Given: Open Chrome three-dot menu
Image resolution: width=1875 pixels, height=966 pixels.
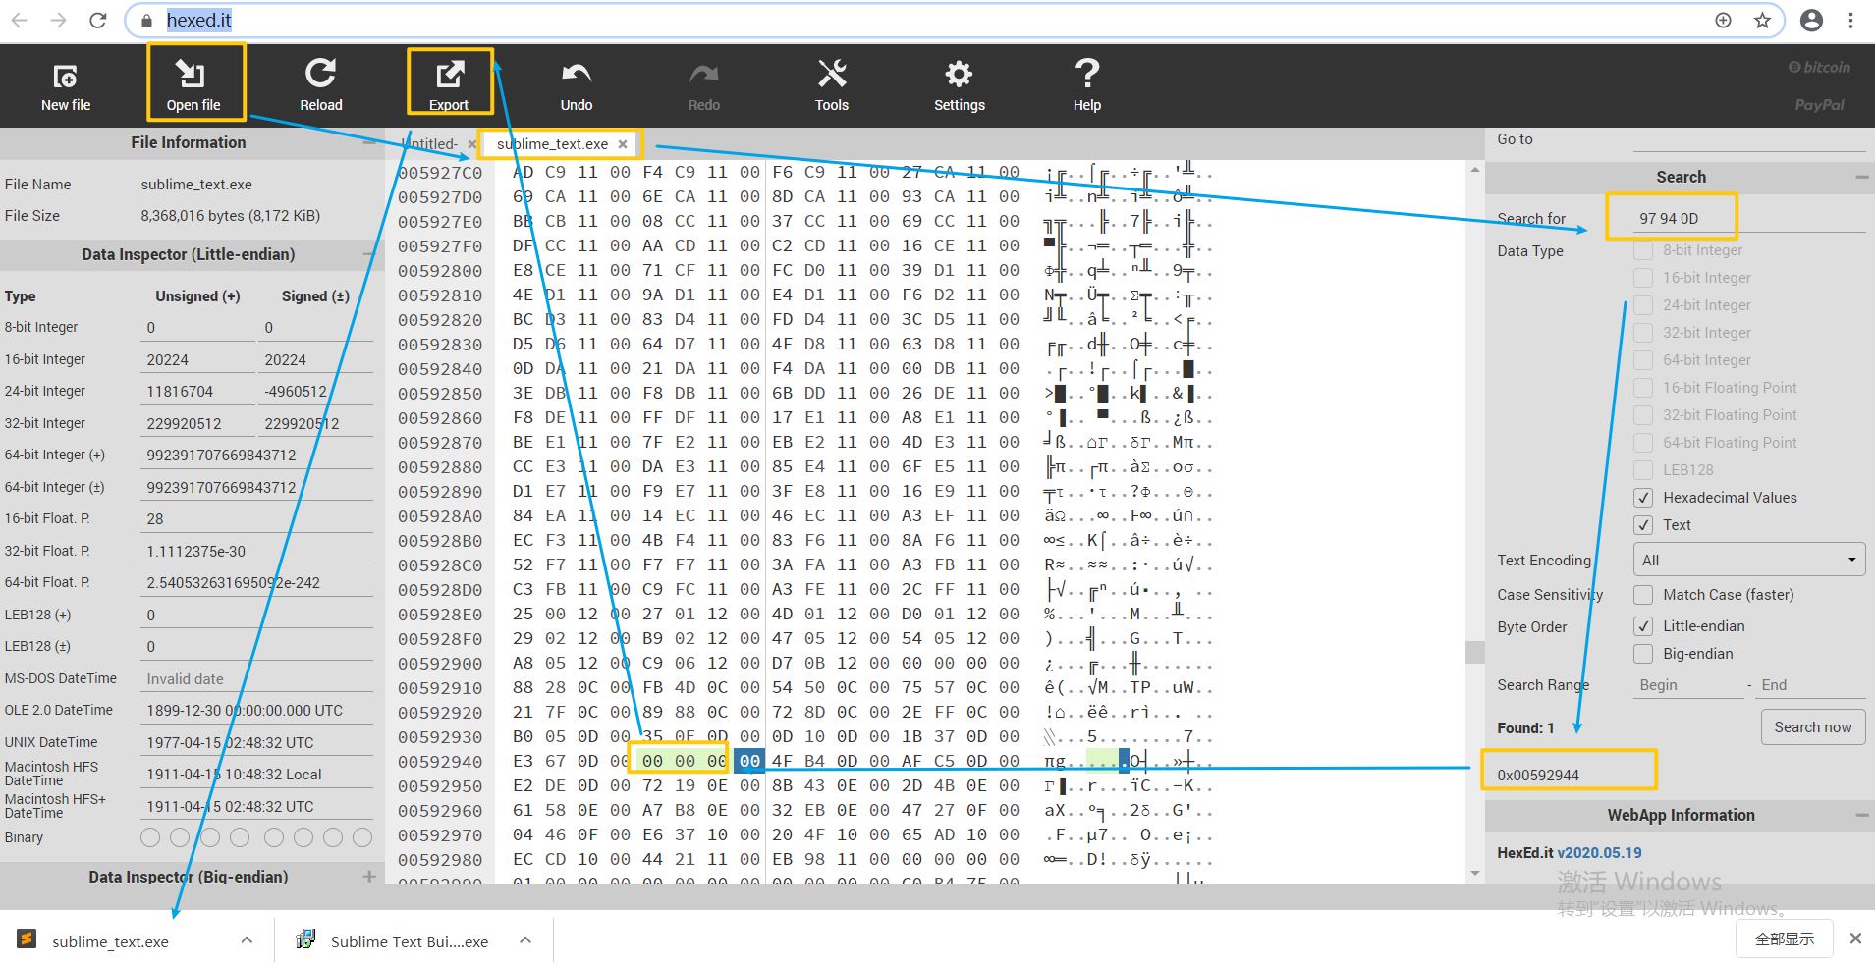Looking at the screenshot, I should pos(1851,20).
